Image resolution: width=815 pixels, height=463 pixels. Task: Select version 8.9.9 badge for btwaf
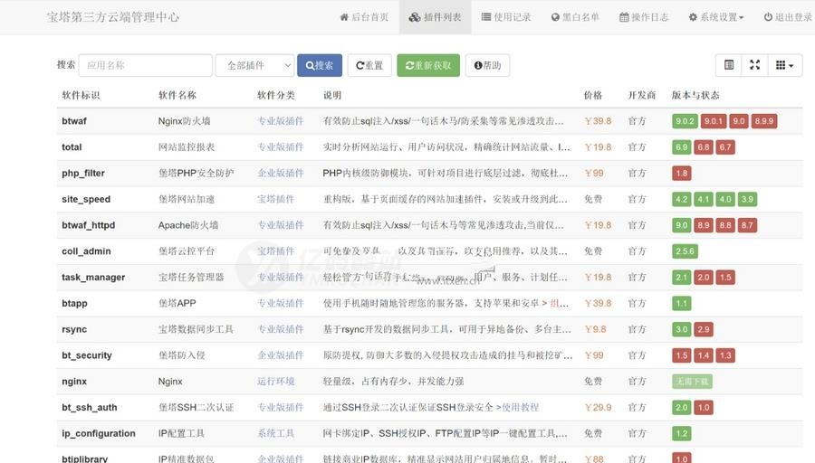[x=764, y=121]
